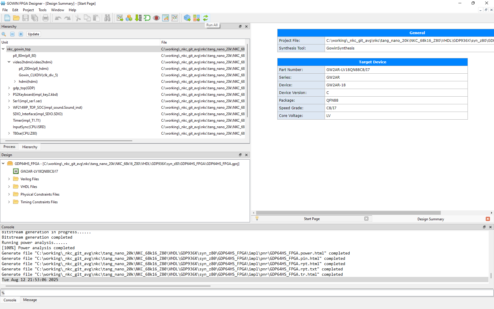
Task: Collapse the video2hdmi node
Action: point(9,62)
